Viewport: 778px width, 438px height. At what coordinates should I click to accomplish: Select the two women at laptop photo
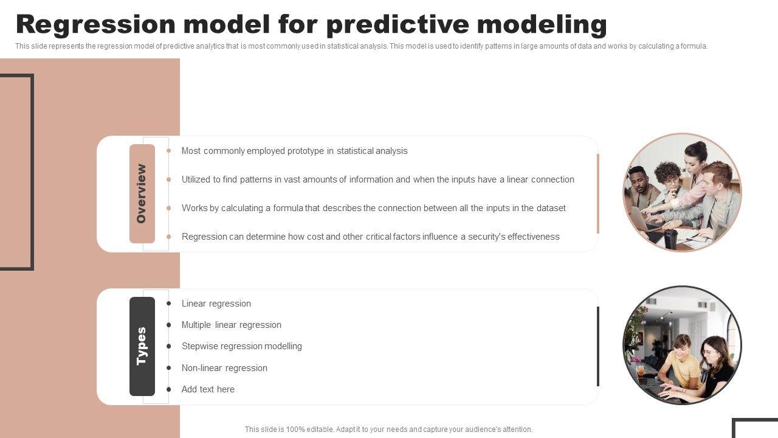682,346
